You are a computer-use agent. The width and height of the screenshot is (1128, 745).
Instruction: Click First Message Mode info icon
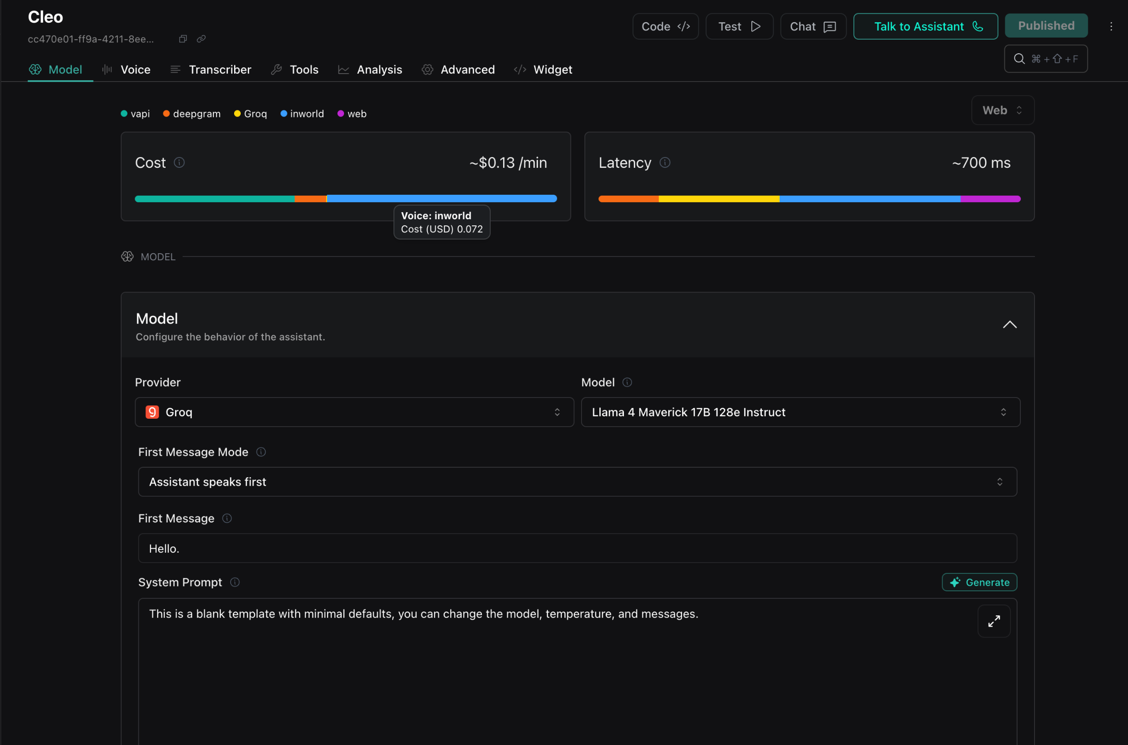[261, 452]
